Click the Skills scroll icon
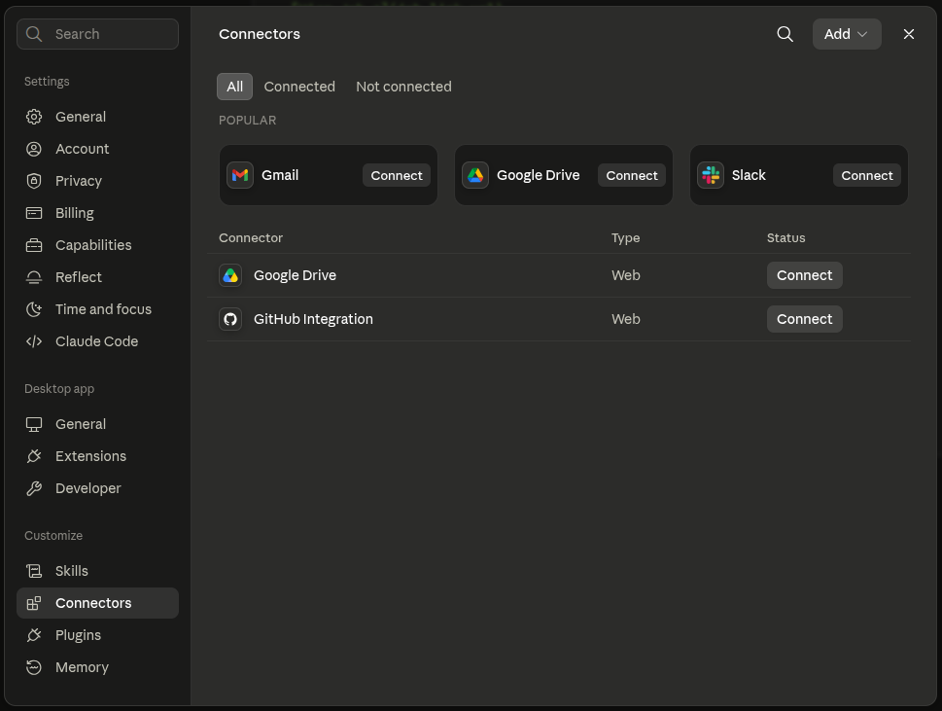Screen dimensions: 942x711 34,571
